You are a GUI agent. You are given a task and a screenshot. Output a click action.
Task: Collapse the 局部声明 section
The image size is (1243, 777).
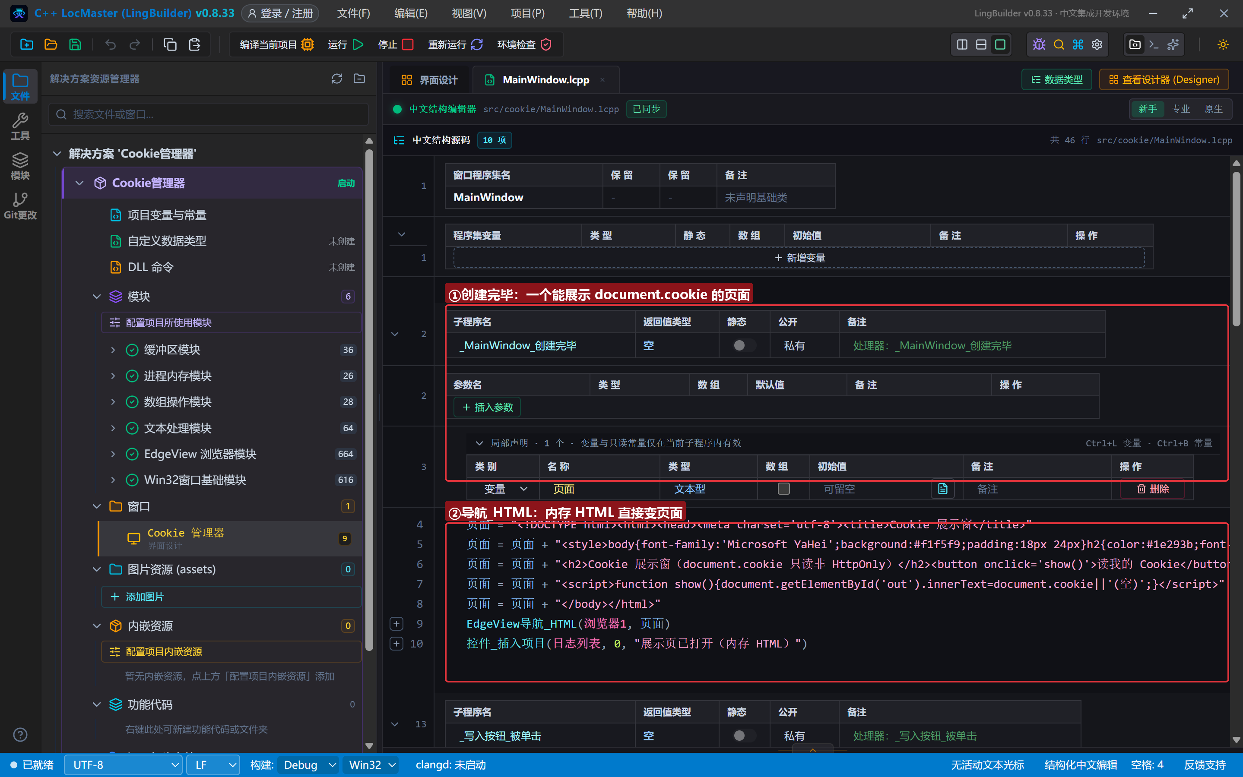(479, 443)
